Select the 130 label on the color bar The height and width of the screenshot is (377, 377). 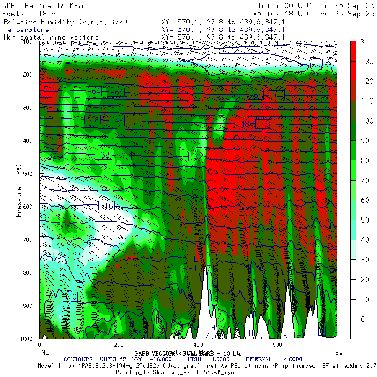point(367,62)
